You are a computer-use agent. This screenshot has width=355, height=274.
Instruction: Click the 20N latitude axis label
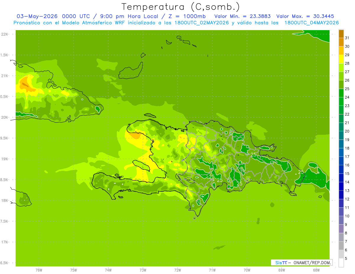5,117
